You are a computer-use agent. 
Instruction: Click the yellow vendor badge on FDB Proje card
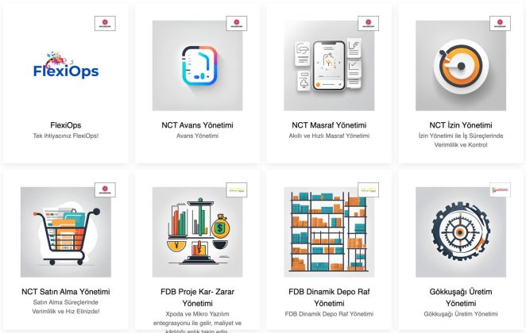coord(237,189)
